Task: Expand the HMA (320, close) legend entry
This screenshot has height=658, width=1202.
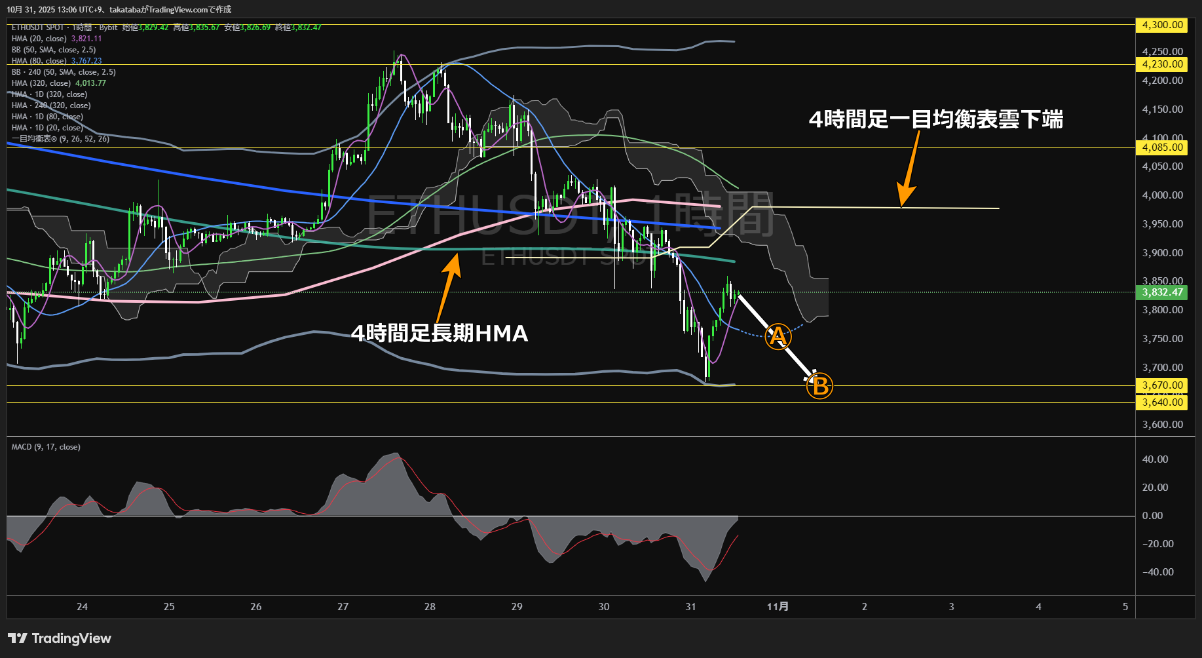Action: pyautogui.click(x=41, y=83)
